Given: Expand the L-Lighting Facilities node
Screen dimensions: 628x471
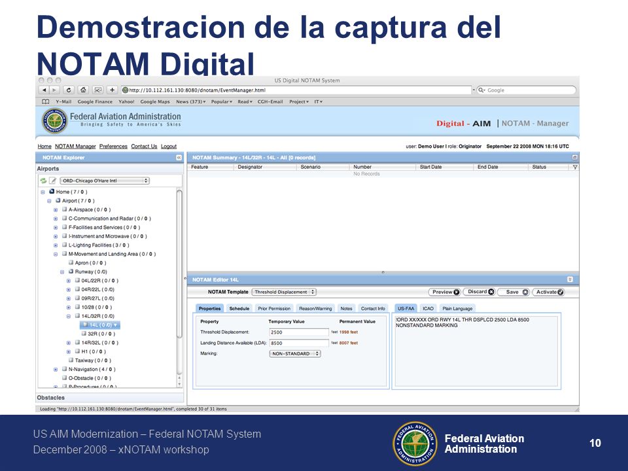Looking at the screenshot, I should click(x=56, y=245).
